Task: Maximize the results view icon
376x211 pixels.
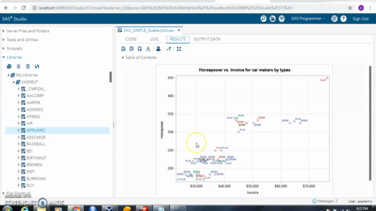Action: tap(179, 49)
